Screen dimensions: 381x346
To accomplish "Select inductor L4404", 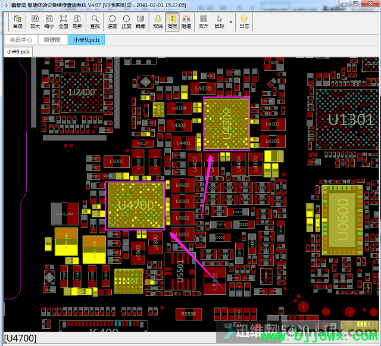I will point(239,164).
